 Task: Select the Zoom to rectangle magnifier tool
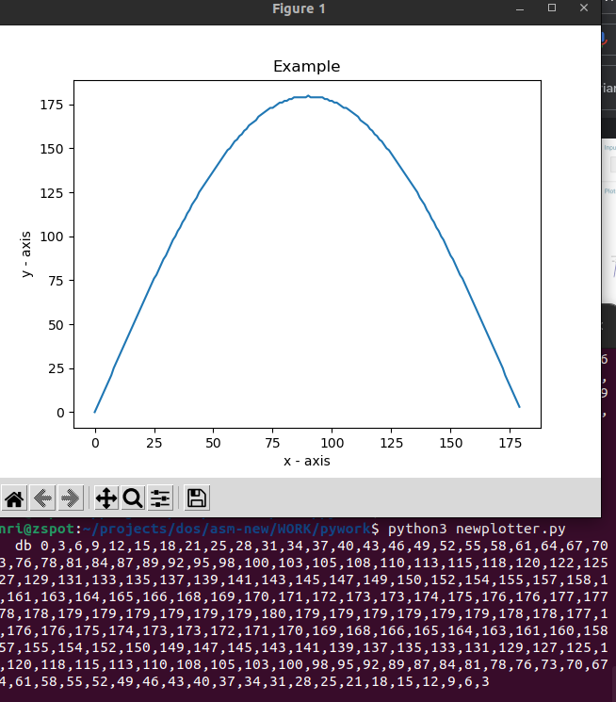[x=133, y=498]
